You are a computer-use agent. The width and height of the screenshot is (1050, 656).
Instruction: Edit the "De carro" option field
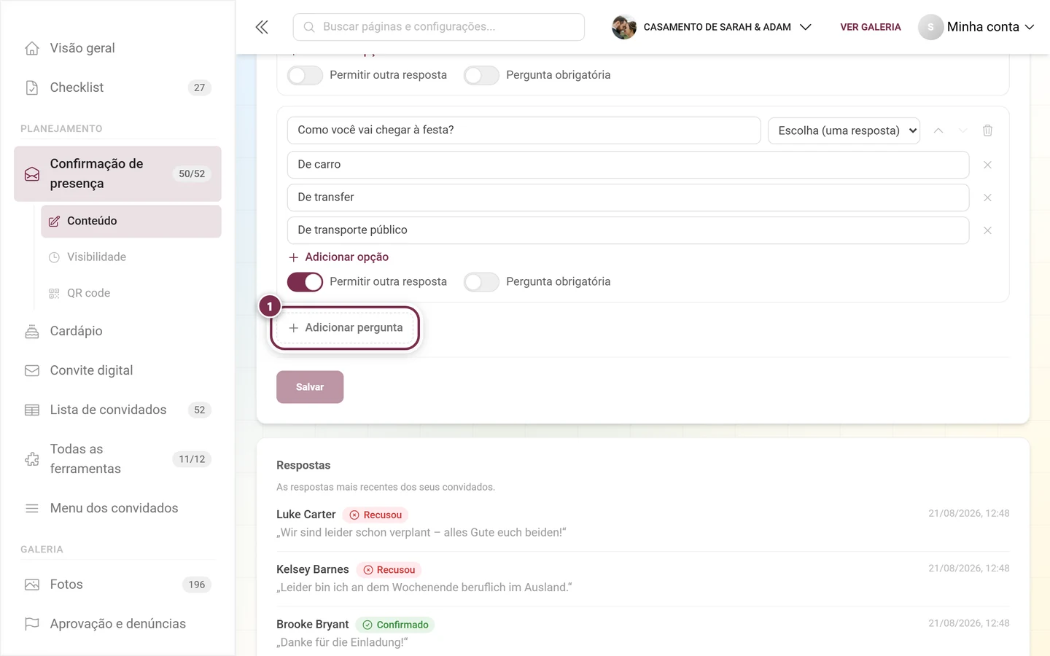point(629,165)
